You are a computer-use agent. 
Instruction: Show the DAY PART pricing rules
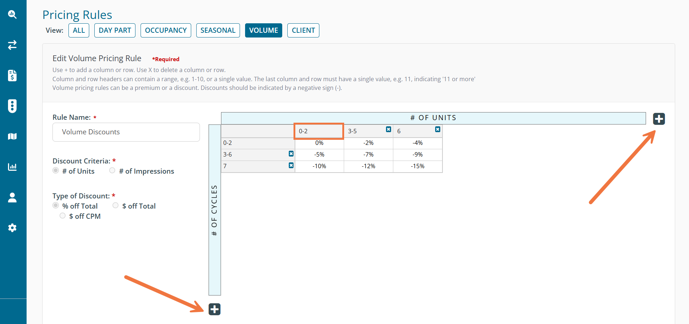[115, 31]
